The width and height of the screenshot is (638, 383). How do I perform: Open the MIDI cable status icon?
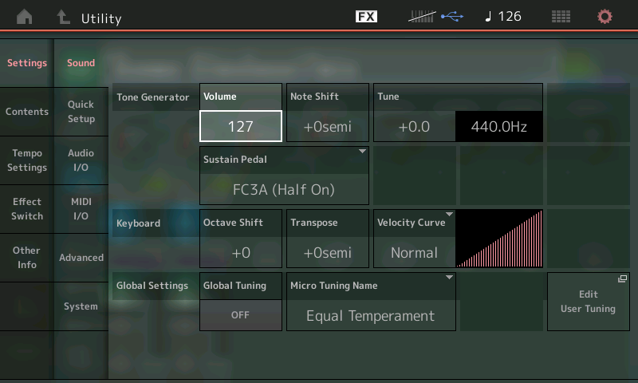pos(423,16)
